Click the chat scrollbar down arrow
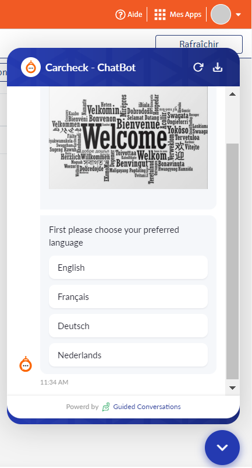This screenshot has width=252, height=468. pyautogui.click(x=233, y=387)
